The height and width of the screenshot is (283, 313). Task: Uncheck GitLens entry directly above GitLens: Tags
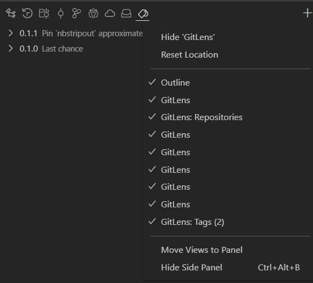(228, 205)
